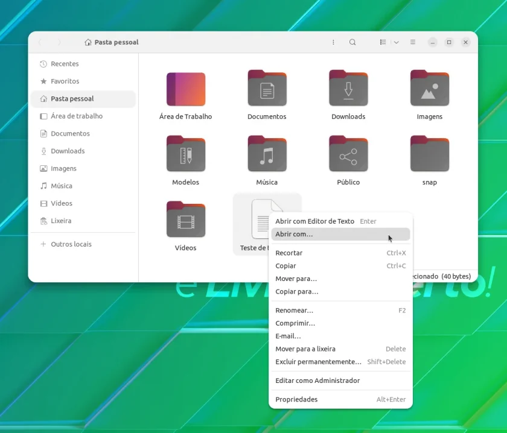Open Downloads in sidebar
This screenshot has width=507, height=433.
coord(83,151)
